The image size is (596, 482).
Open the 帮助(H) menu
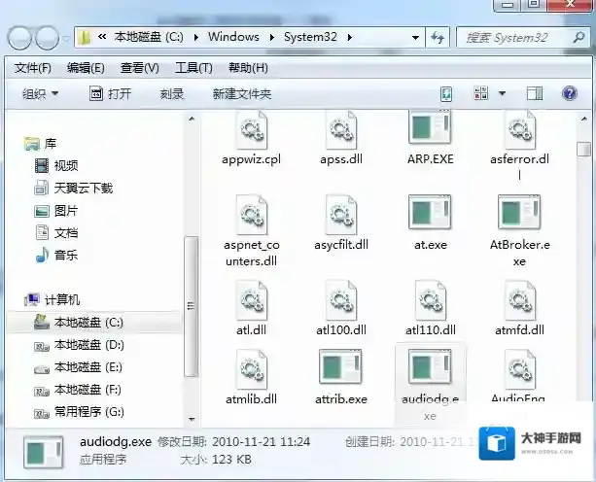pos(248,68)
